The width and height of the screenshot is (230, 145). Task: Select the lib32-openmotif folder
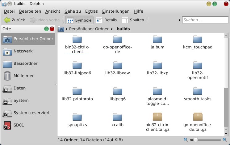tap(198, 71)
